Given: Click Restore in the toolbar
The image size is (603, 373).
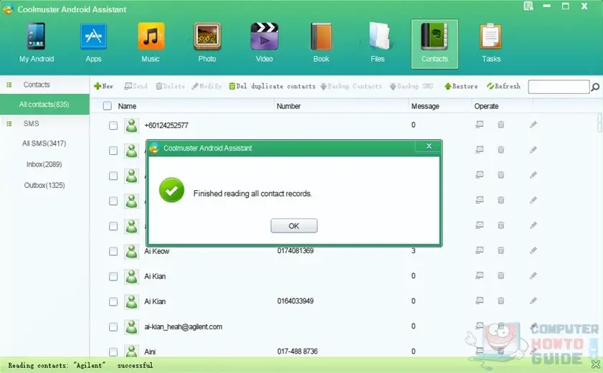Looking at the screenshot, I should tap(461, 86).
